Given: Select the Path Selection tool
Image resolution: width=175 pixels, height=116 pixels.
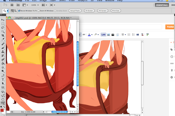Looking at the screenshot, I should pyautogui.click(x=3, y=83).
